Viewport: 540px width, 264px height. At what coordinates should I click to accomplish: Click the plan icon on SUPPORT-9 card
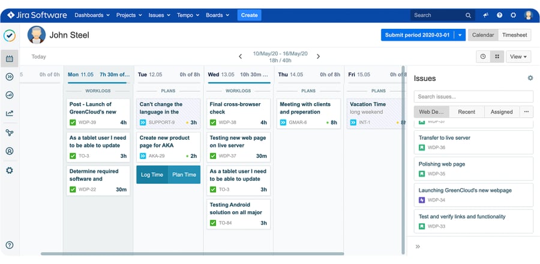click(143, 122)
